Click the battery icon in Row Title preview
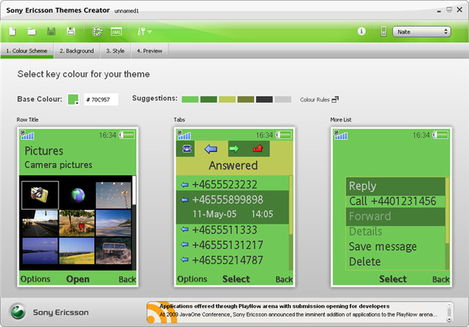The image size is (469, 327). [127, 135]
